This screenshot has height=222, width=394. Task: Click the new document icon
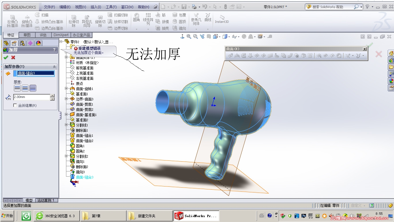163,7
